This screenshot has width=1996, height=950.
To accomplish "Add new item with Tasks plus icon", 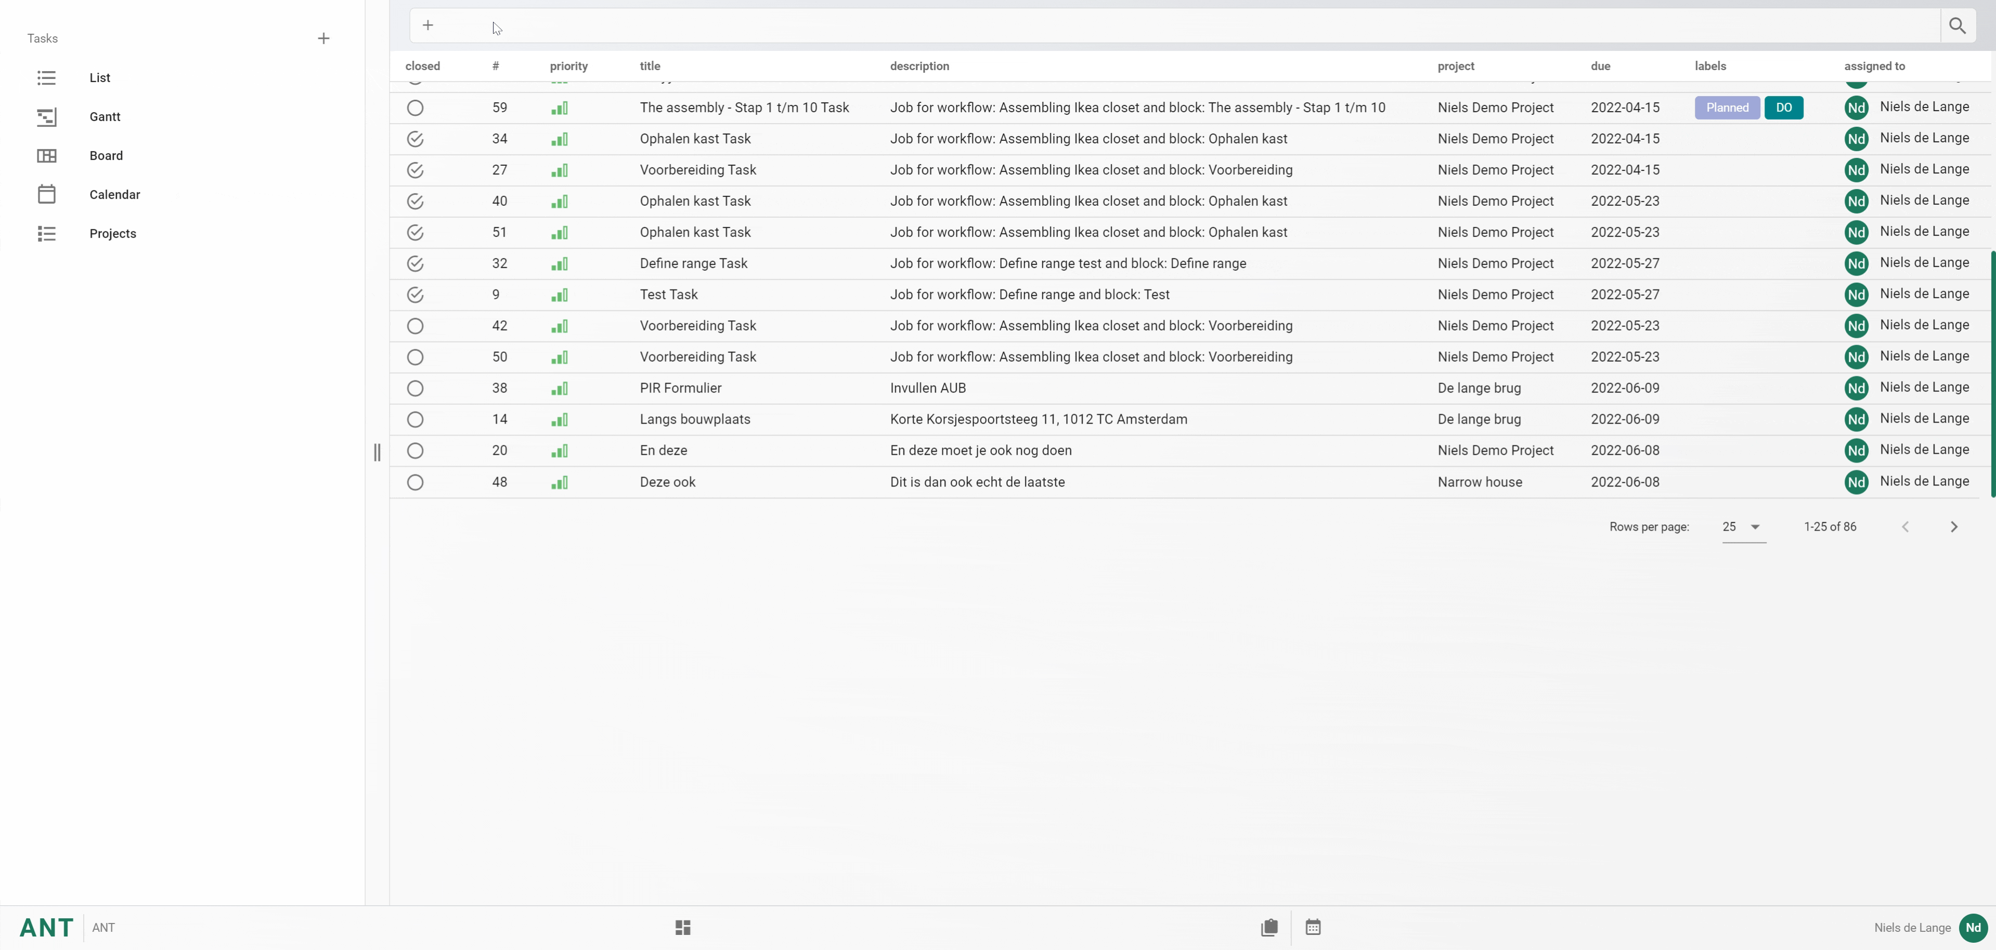I will (324, 38).
